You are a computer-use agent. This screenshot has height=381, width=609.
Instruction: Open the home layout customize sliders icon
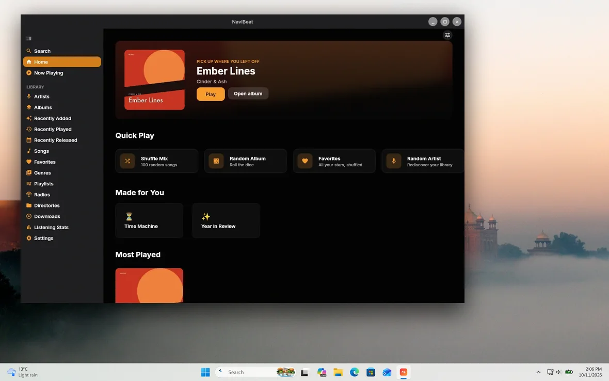click(x=447, y=35)
